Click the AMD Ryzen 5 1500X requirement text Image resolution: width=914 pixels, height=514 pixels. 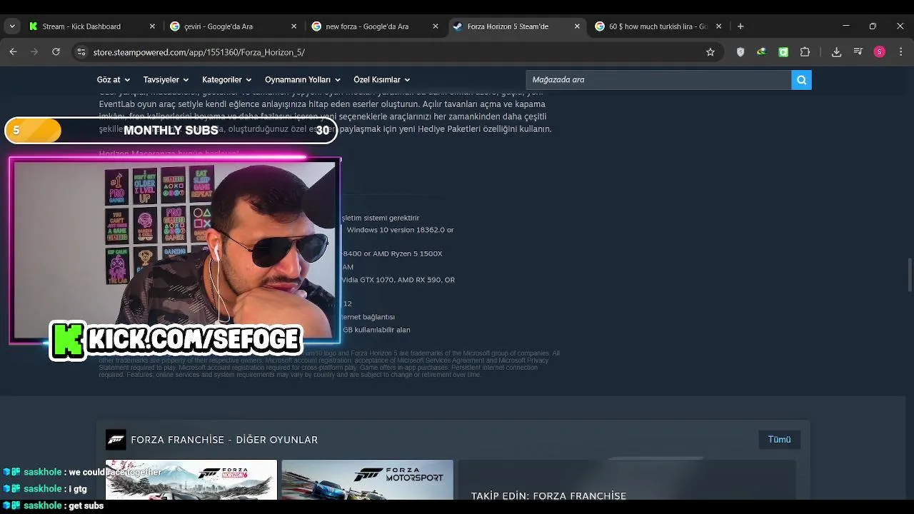(403, 253)
